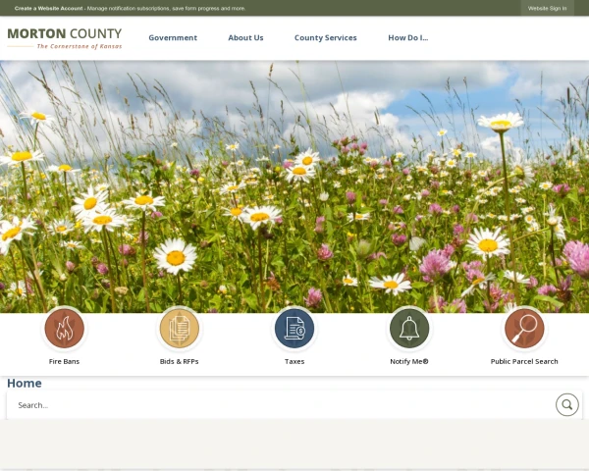Click the Website Sign In button

click(x=547, y=8)
